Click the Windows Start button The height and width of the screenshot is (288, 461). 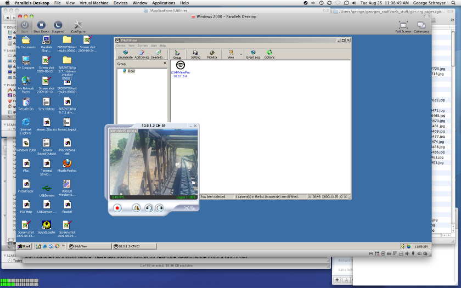24,246
